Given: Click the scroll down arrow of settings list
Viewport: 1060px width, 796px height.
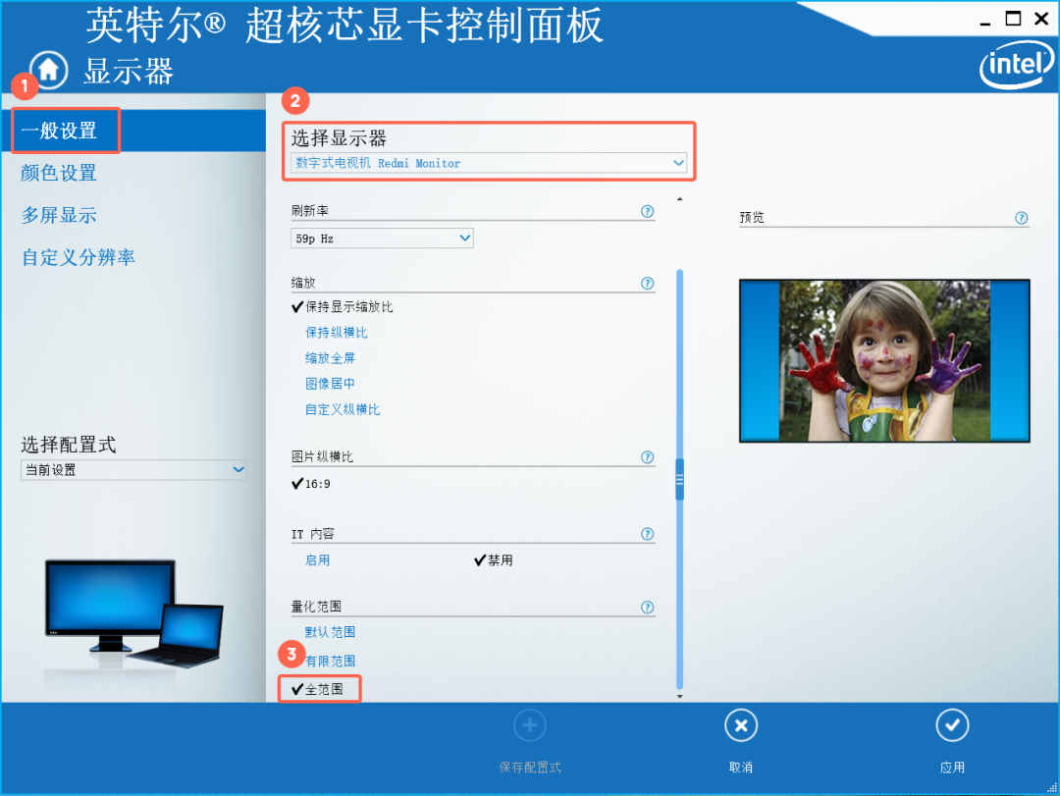Looking at the screenshot, I should point(679,696).
